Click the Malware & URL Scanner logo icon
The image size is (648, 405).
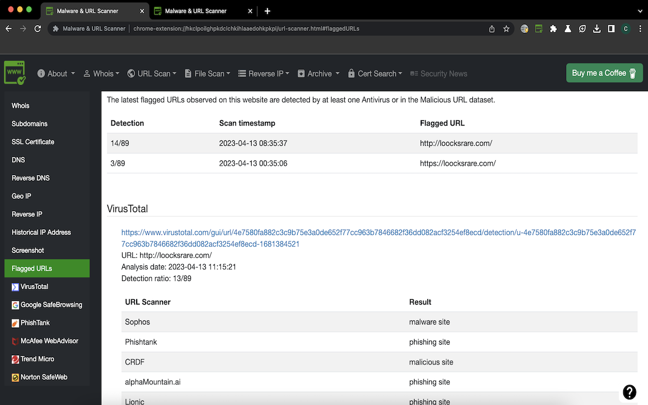click(15, 73)
